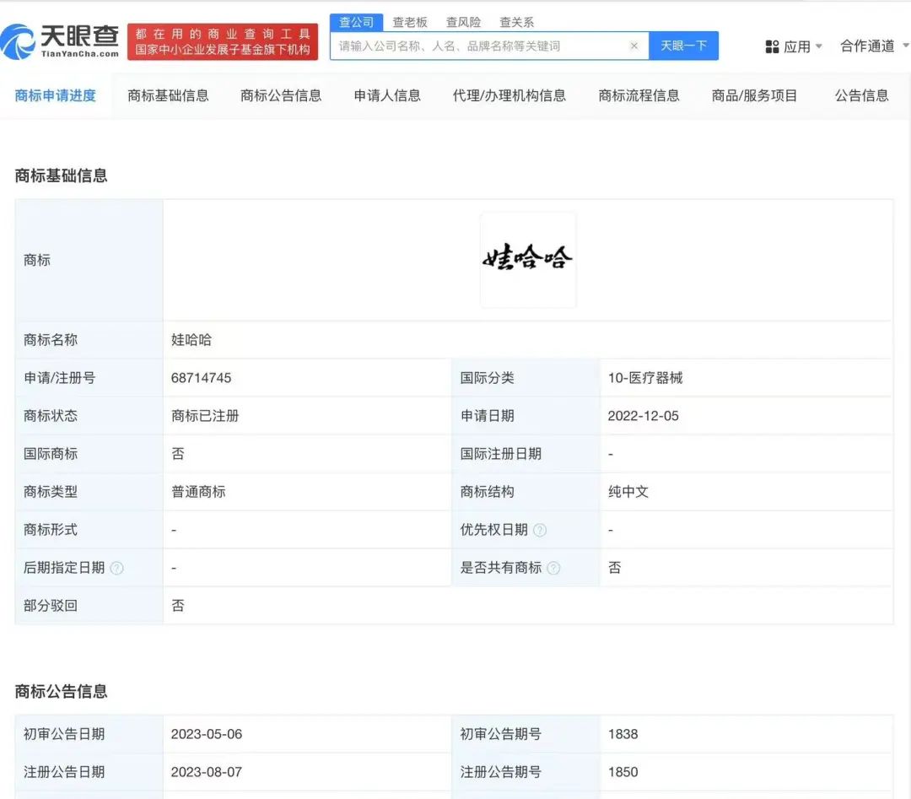Open the TianYanCha logo home link
Viewport: 911px width, 799px height.
[60, 42]
